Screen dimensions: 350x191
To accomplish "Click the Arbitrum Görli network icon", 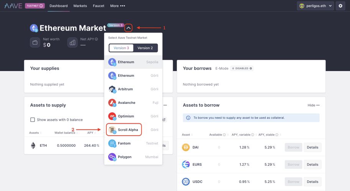I will (x=112, y=89).
